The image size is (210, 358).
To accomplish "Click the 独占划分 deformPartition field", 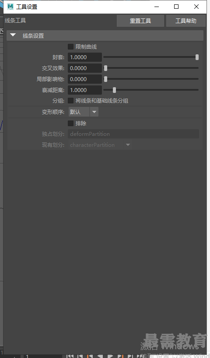I will point(133,134).
